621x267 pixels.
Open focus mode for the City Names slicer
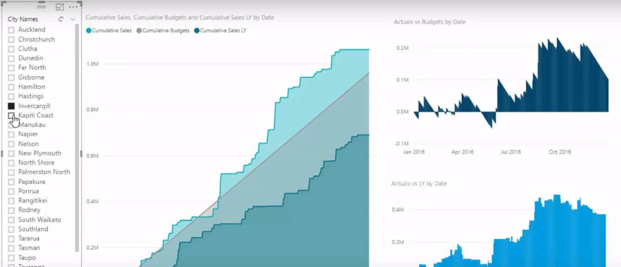(60, 7)
